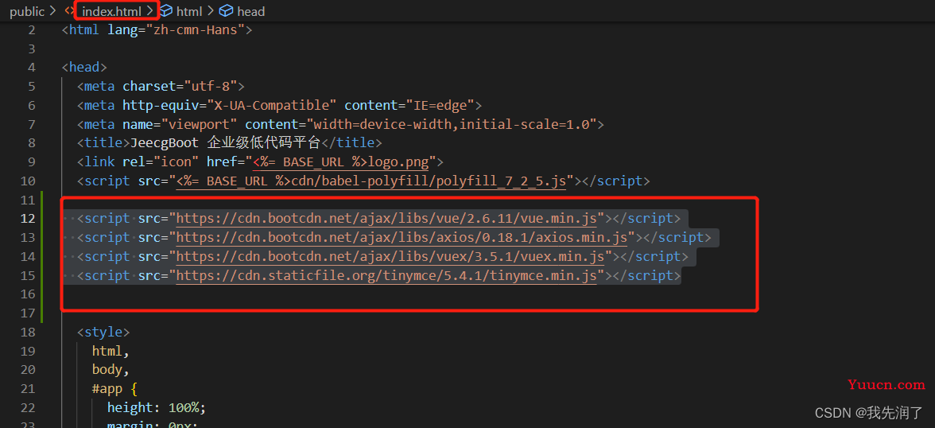Click the HTML file icon in the breadcrumb
This screenshot has height=428, width=935.
pyautogui.click(x=68, y=11)
